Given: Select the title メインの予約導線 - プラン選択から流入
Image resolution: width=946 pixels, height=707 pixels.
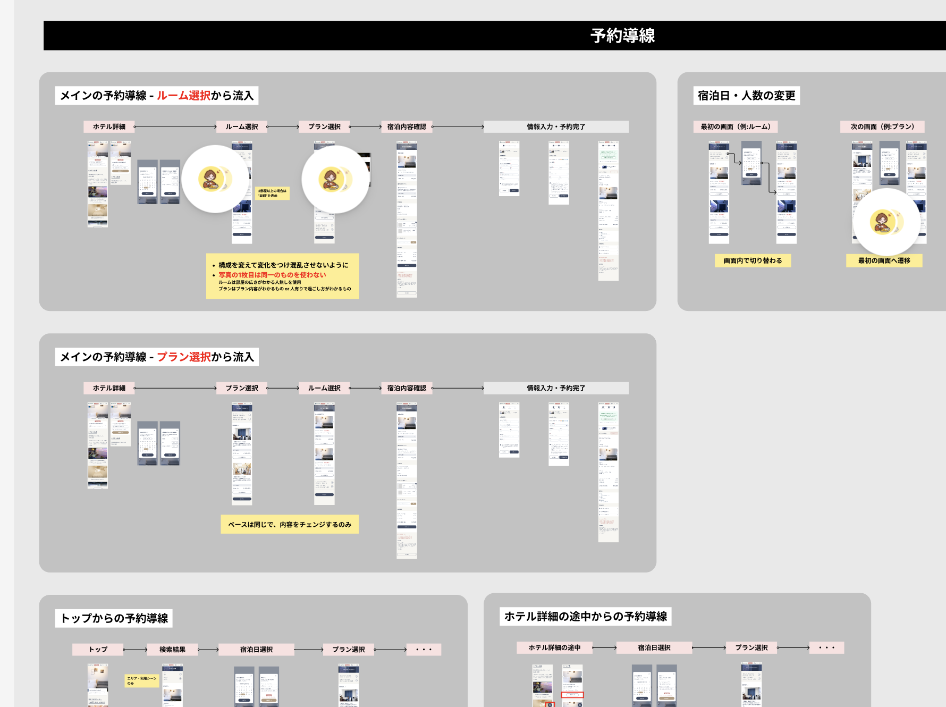Looking at the screenshot, I should [x=157, y=357].
